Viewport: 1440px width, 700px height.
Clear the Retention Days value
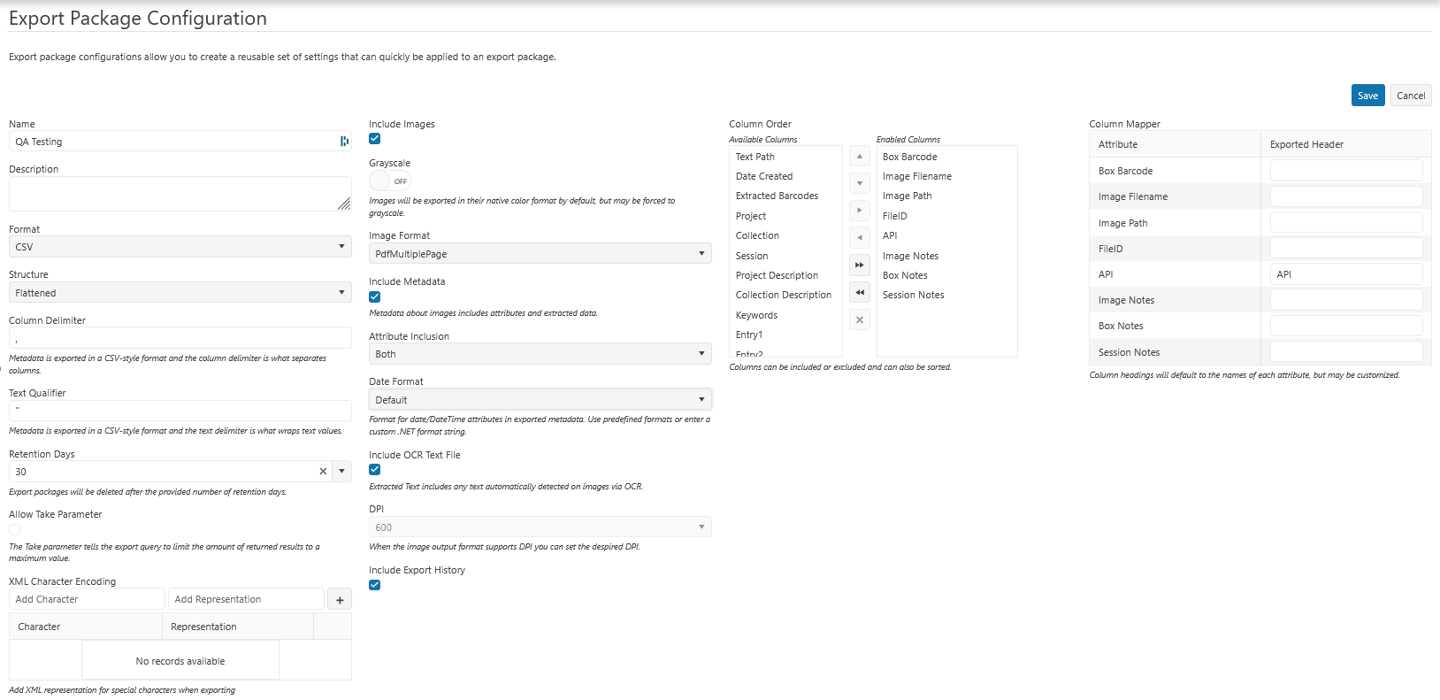[x=323, y=472]
